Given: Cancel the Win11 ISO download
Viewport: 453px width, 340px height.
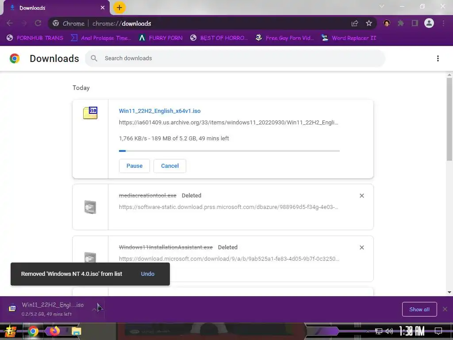Looking at the screenshot, I should (x=170, y=166).
